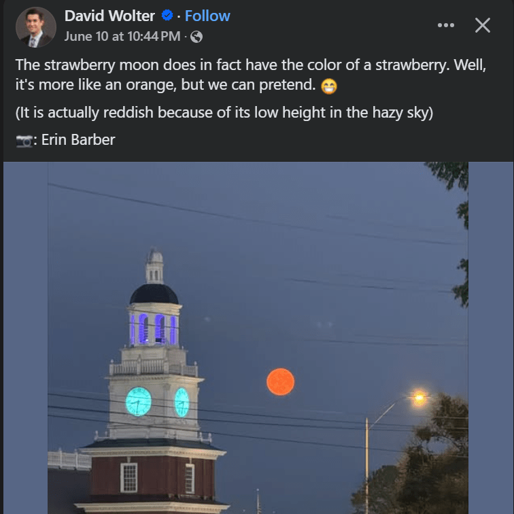This screenshot has height=514, width=514.
Task: Open the June 10 at 10:44 PM timestamp
Action: (x=122, y=37)
